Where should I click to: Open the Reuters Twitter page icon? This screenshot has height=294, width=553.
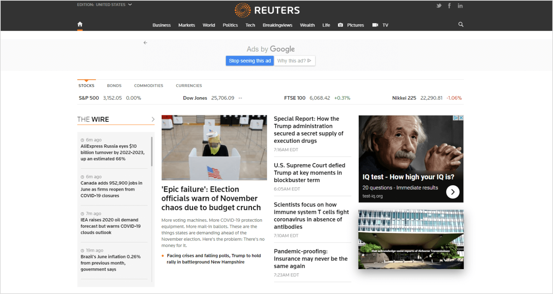439,6
